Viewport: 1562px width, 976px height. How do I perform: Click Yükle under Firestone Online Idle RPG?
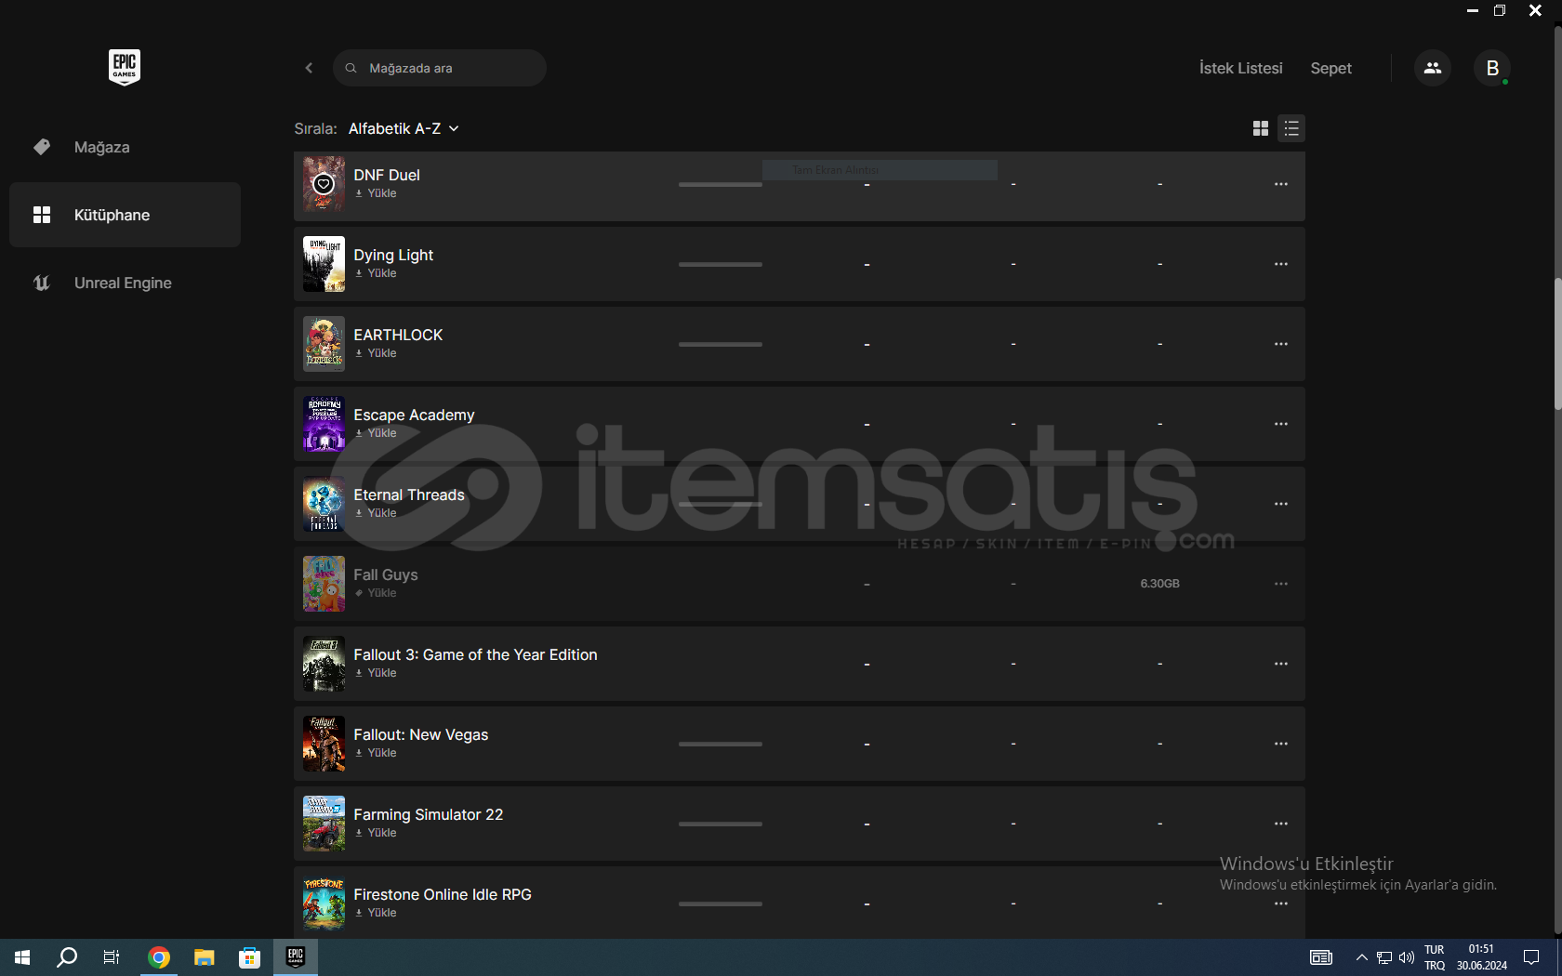[376, 913]
